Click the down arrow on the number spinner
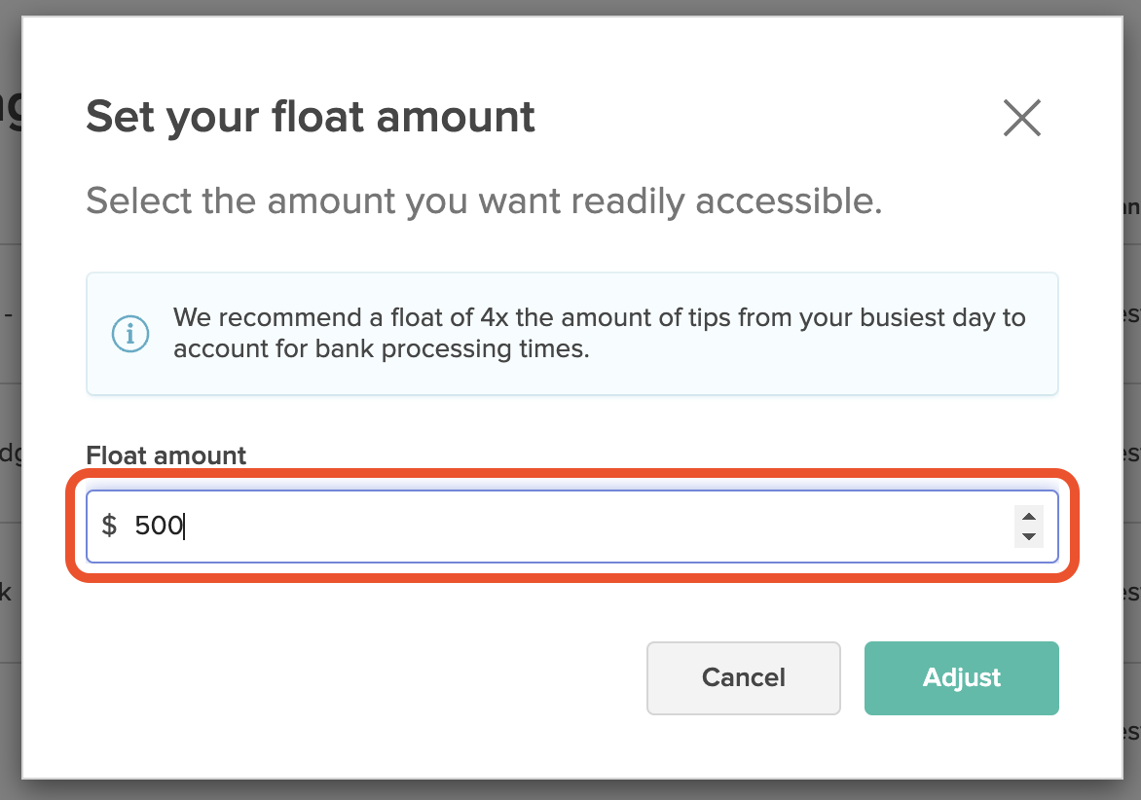1141x800 pixels. click(x=1029, y=534)
